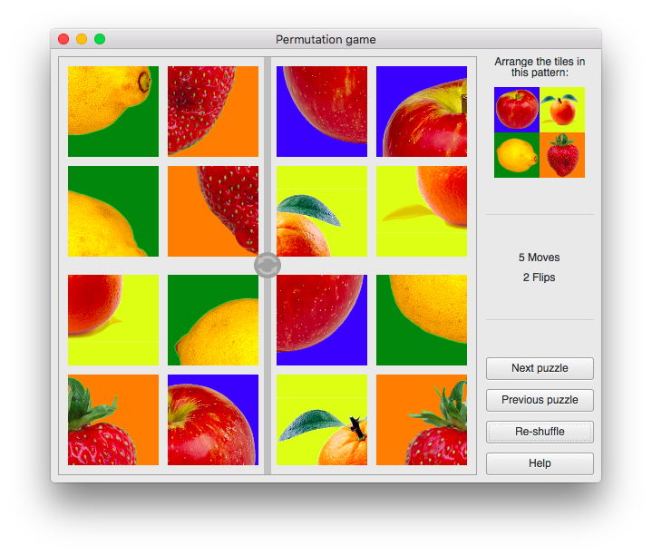This screenshot has height=555, width=652.
Task: Open the Help button
Action: point(540,463)
